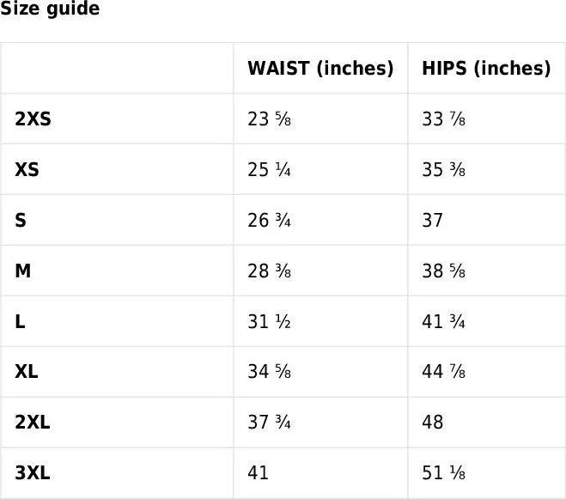Viewport: 566px width, 499px height.
Task: Click the 2XL size row label
Action: 33,423
